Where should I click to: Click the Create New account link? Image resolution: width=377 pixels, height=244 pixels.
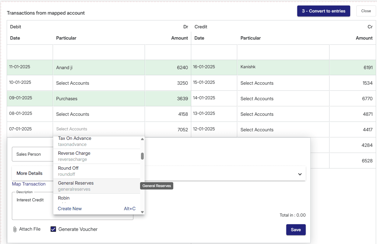coord(70,209)
